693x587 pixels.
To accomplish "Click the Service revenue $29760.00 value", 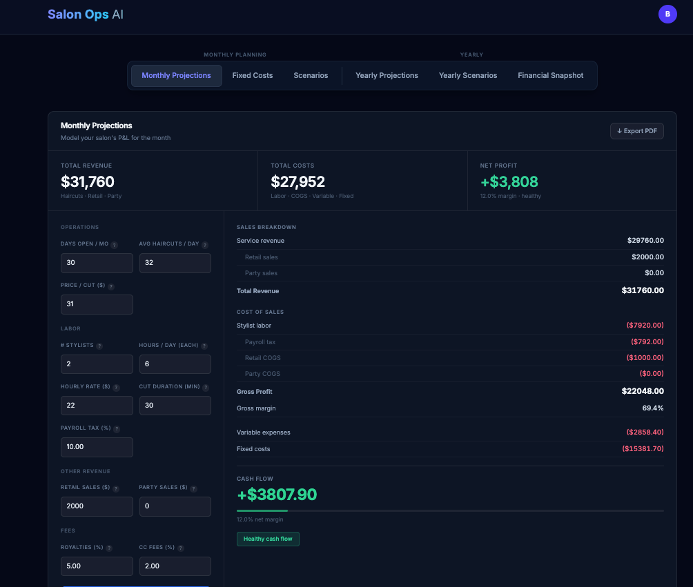I will coord(645,240).
